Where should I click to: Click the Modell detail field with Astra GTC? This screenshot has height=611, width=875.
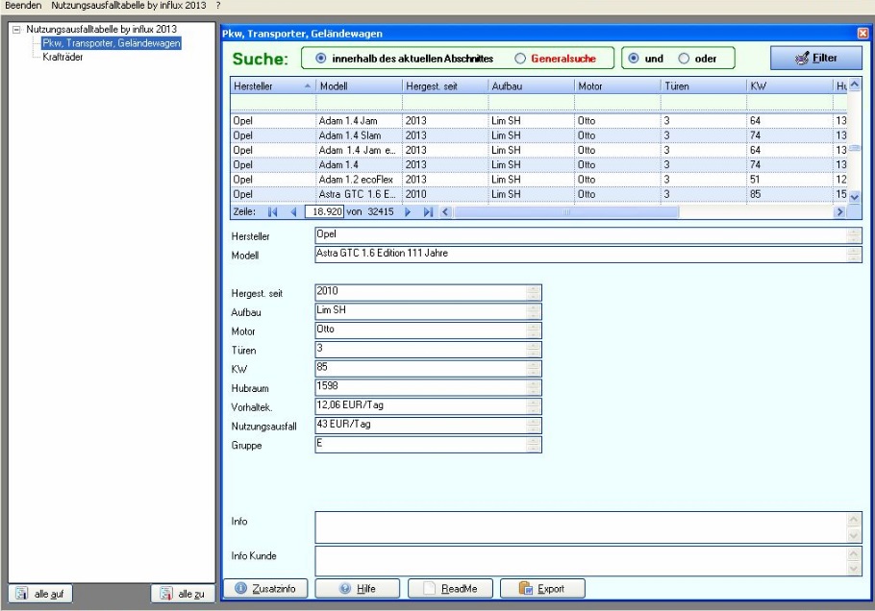[588, 255]
